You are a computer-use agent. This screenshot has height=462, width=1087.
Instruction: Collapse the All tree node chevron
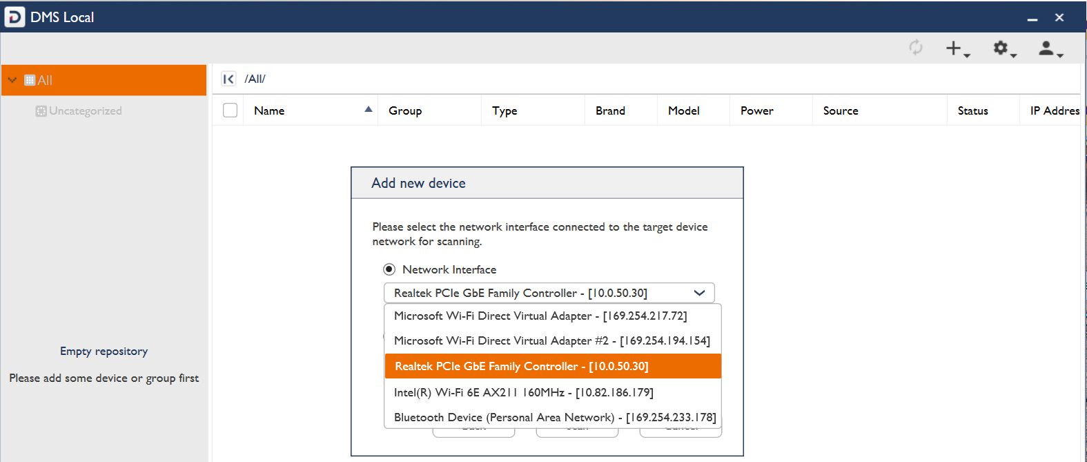(x=12, y=80)
